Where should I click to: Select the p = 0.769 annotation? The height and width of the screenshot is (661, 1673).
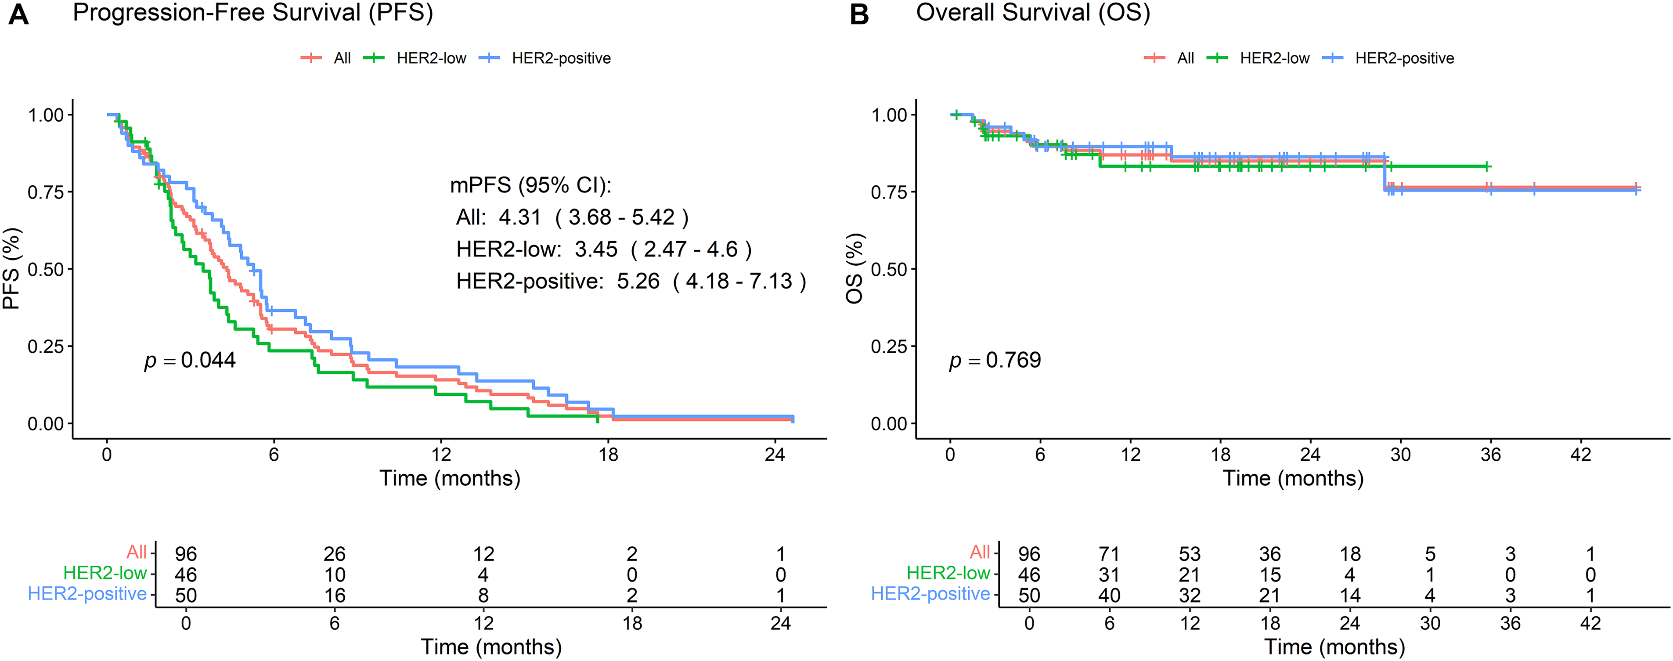[995, 361]
